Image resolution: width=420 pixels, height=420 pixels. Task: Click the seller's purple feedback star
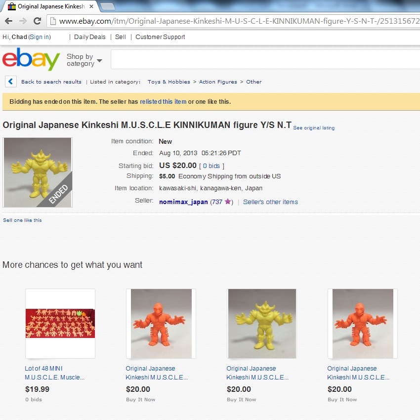click(228, 202)
